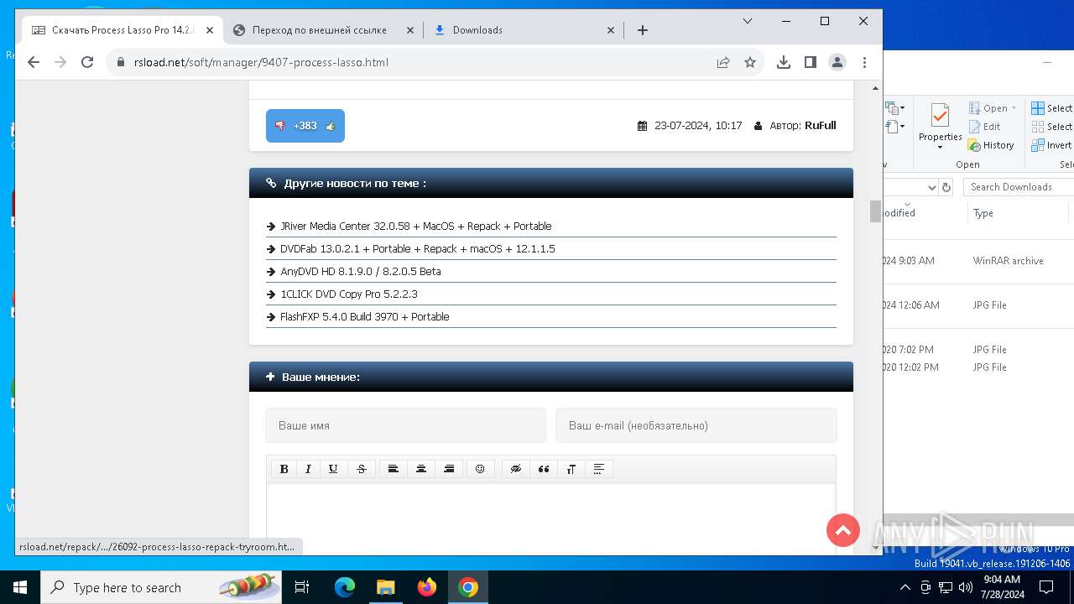The width and height of the screenshot is (1074, 604).
Task: Insert hidden text with crossed-eye icon
Action: tap(516, 469)
